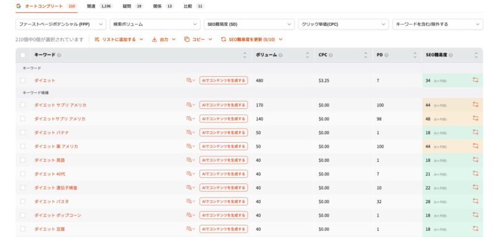
Task: Check the box for ダイエット バナナ
Action: point(23,132)
